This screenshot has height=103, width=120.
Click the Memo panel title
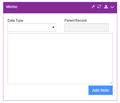point(12,7)
